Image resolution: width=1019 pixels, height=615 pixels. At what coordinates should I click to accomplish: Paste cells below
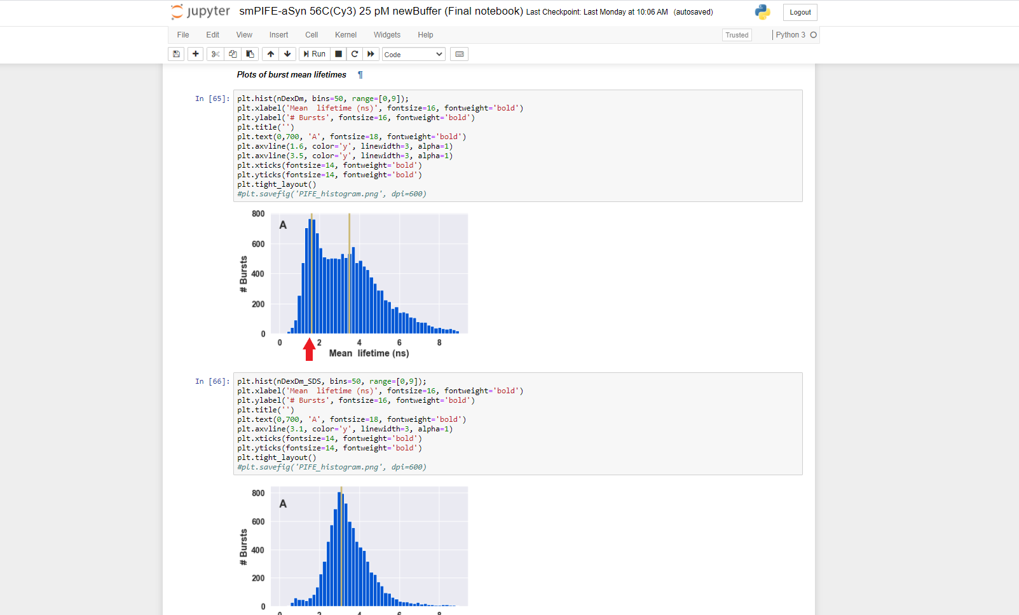pyautogui.click(x=250, y=54)
